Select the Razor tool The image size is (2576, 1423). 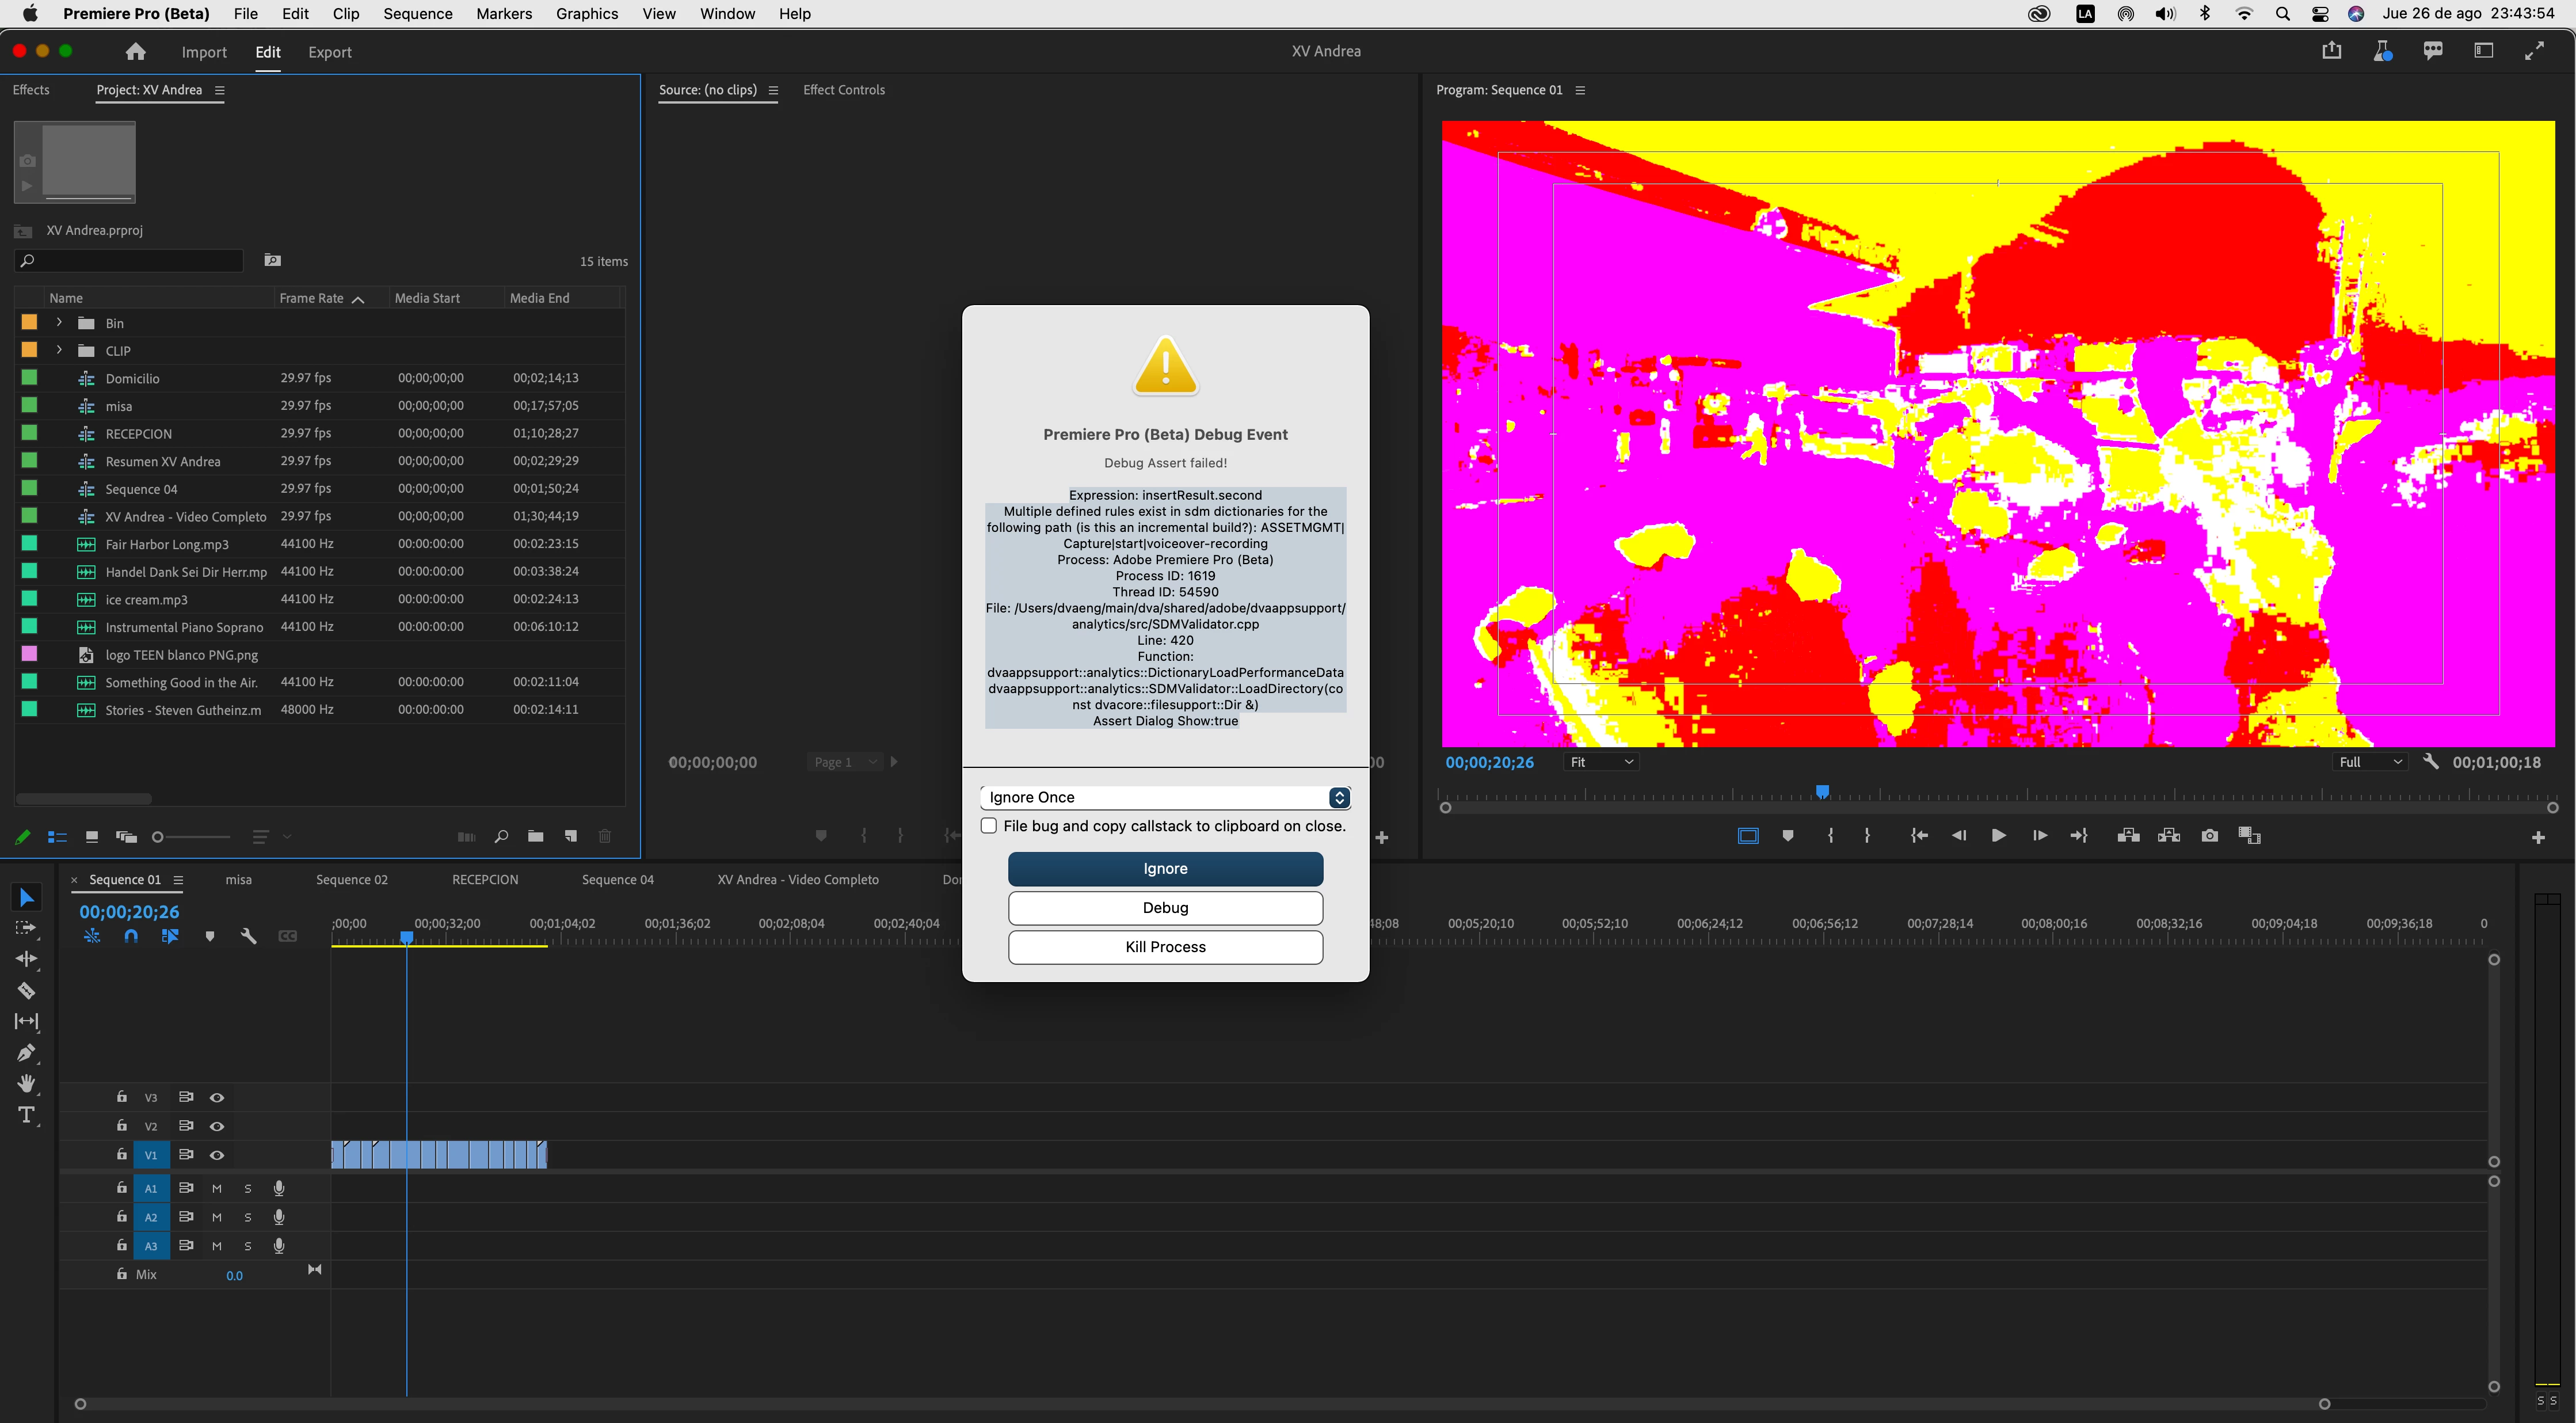tap(26, 990)
